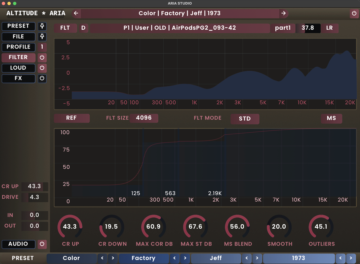Click the 125 crossover frequency marker

tap(136, 193)
